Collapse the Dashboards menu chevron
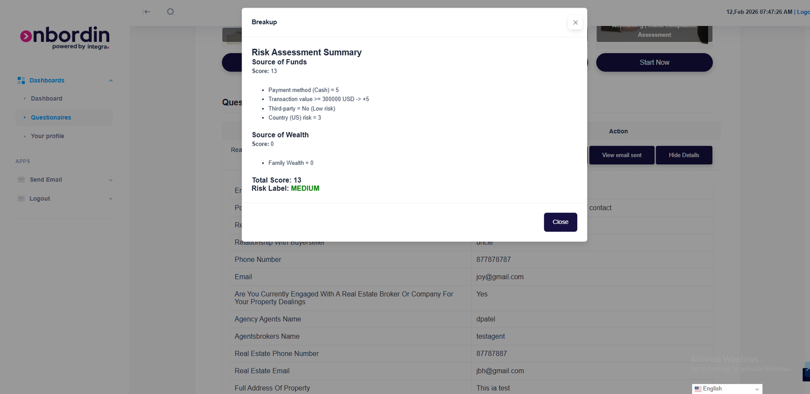The image size is (810, 394). (x=110, y=81)
